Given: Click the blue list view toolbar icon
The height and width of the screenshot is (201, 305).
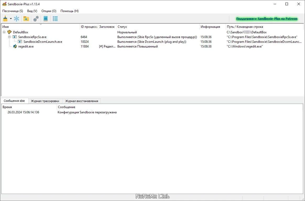Looking at the screenshot, I should pyautogui.click(x=55, y=19).
